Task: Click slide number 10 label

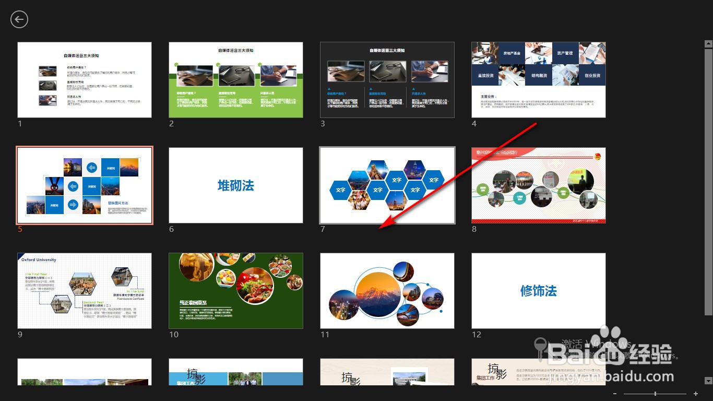Action: point(173,335)
